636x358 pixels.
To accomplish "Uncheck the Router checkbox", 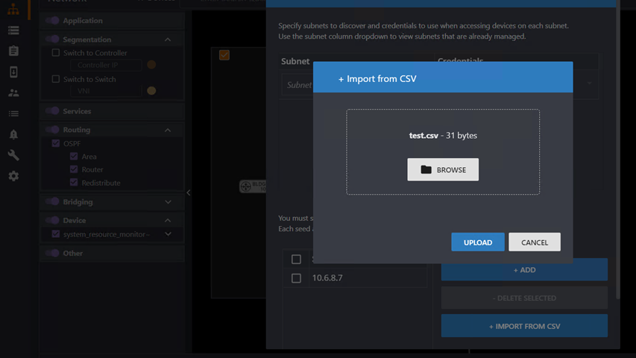I will point(73,169).
